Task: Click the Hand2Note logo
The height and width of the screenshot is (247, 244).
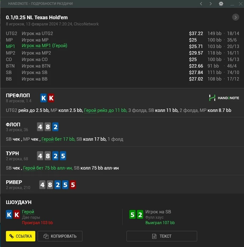Action: [x=224, y=98]
